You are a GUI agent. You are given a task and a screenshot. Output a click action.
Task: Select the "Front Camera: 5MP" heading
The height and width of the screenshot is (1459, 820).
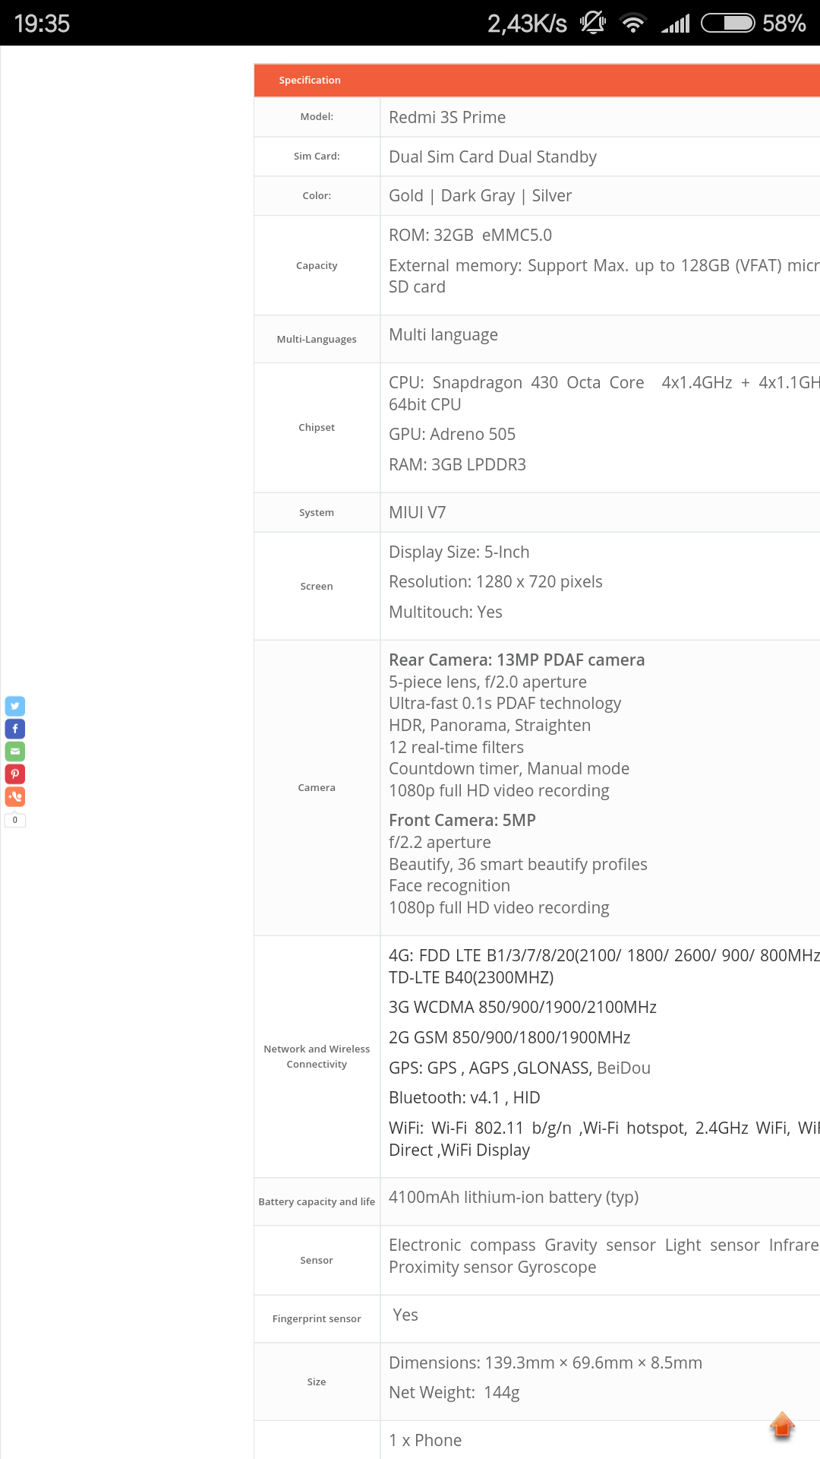point(462,820)
